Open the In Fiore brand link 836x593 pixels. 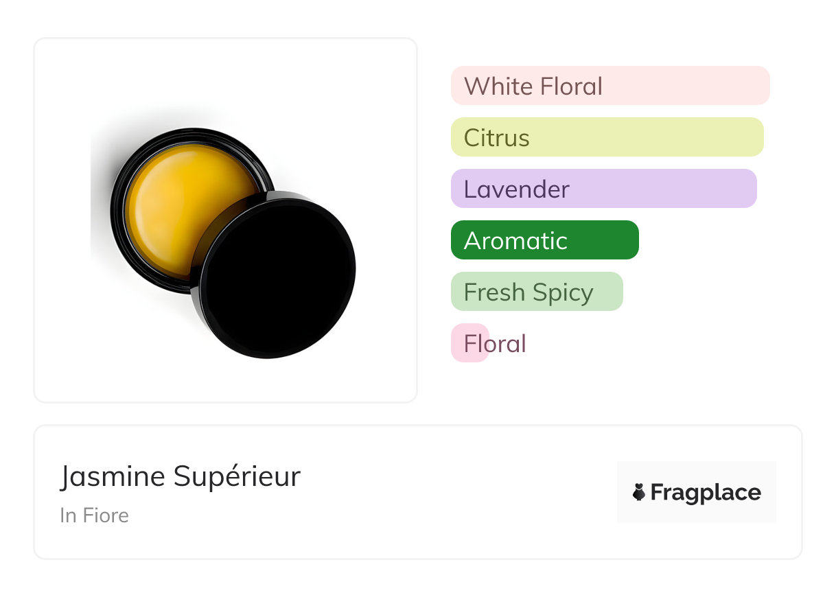tap(94, 515)
